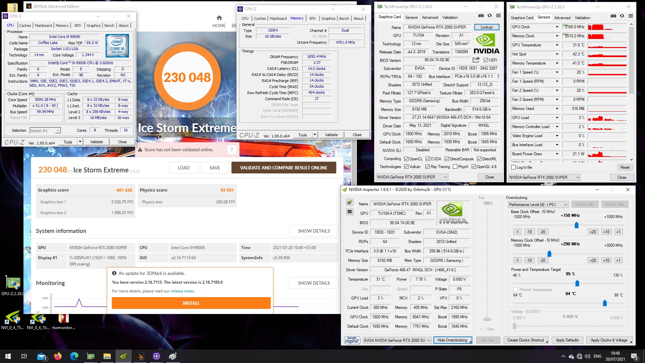Screen dimensions: 645x363
Task: Click the BIOS export arrow icon next to UEFI
Action: click(x=476, y=60)
